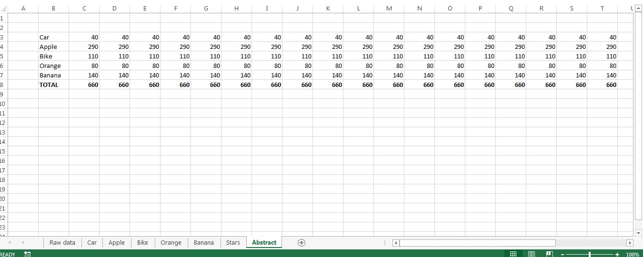Click the zoom slider handle
This screenshot has height=257, width=643.
click(x=590, y=255)
